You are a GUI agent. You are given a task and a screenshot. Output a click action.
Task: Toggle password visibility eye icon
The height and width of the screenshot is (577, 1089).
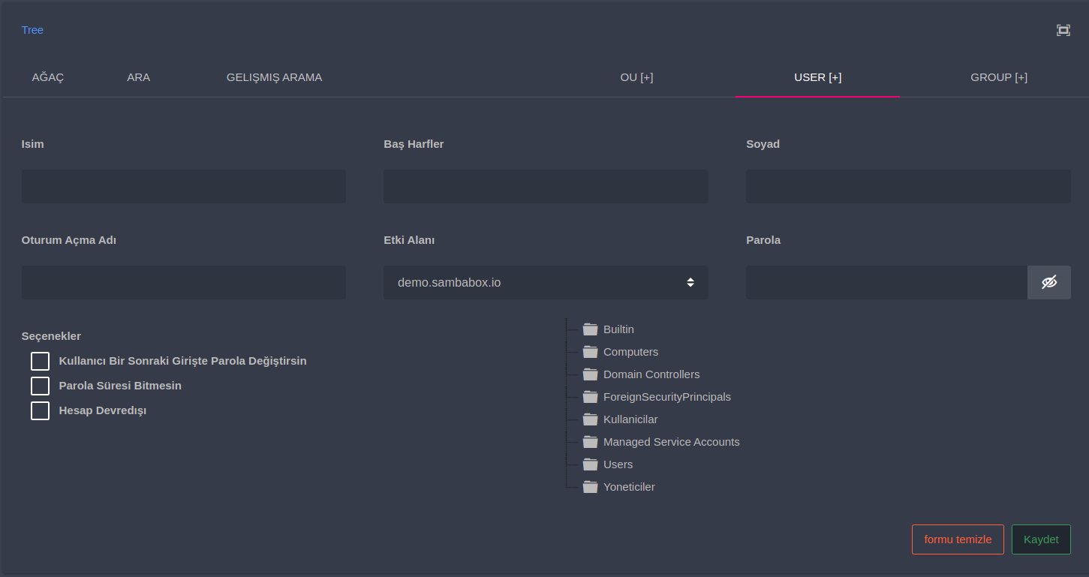tap(1048, 282)
